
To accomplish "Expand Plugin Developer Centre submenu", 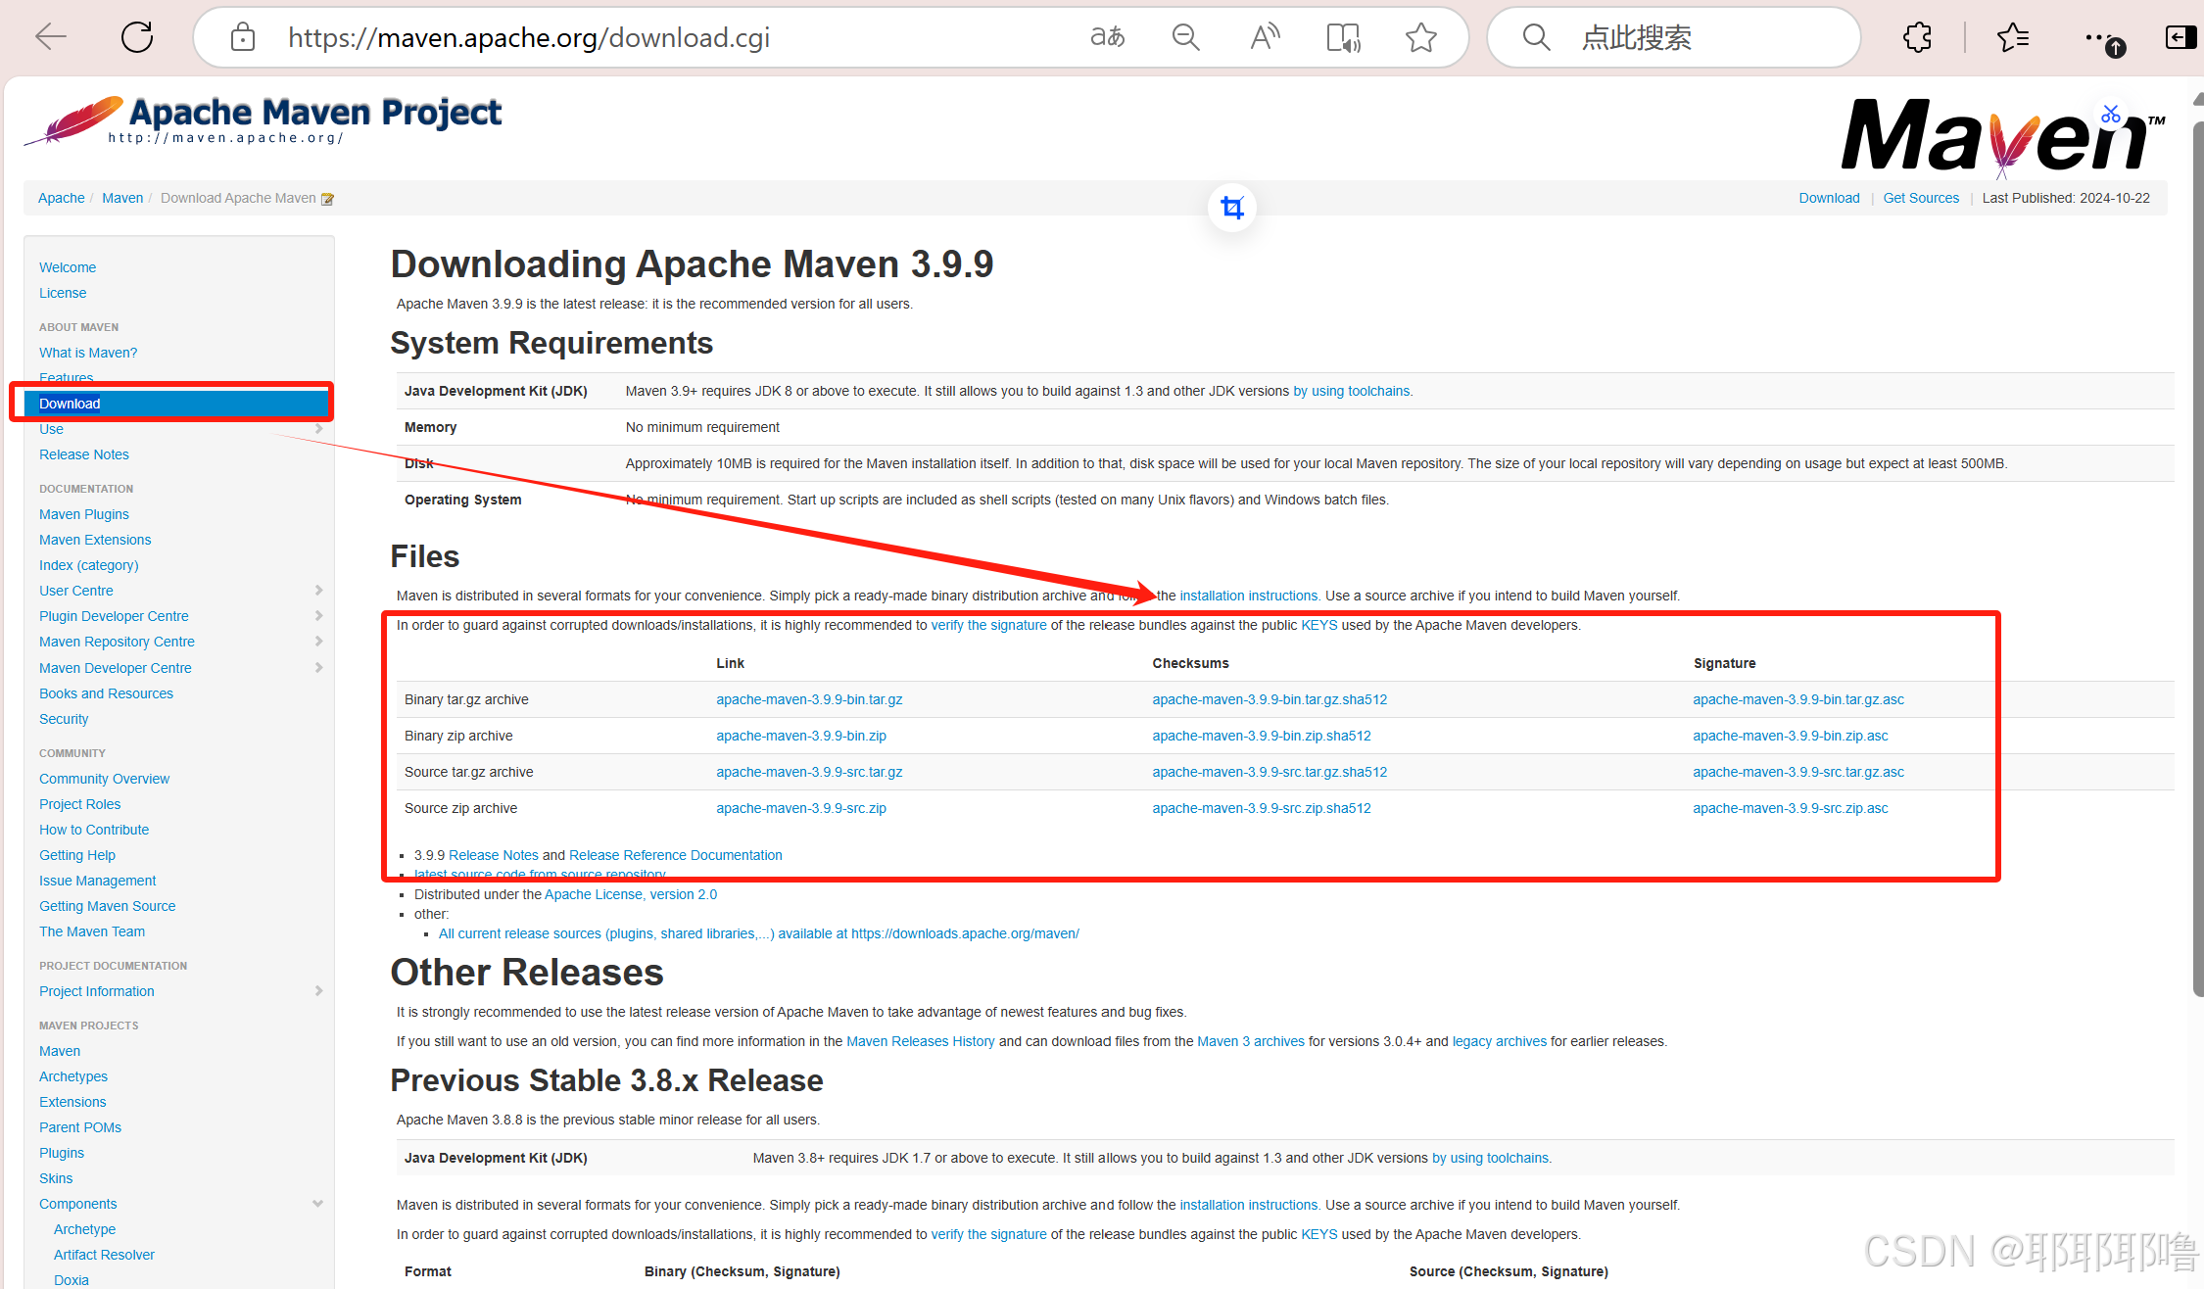I will [x=319, y=615].
